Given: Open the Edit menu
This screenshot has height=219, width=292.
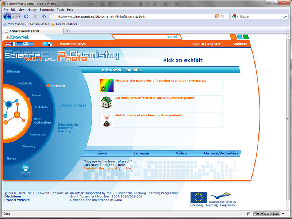Looking at the screenshot, I should 13,10.
